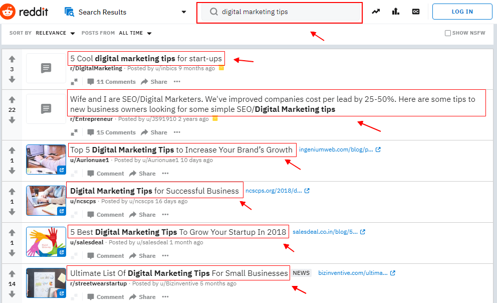The height and width of the screenshot is (303, 497).
Task: Open the Popular trending icon in header
Action: point(376,12)
